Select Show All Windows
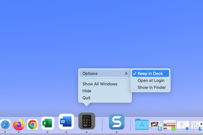 coord(105,84)
